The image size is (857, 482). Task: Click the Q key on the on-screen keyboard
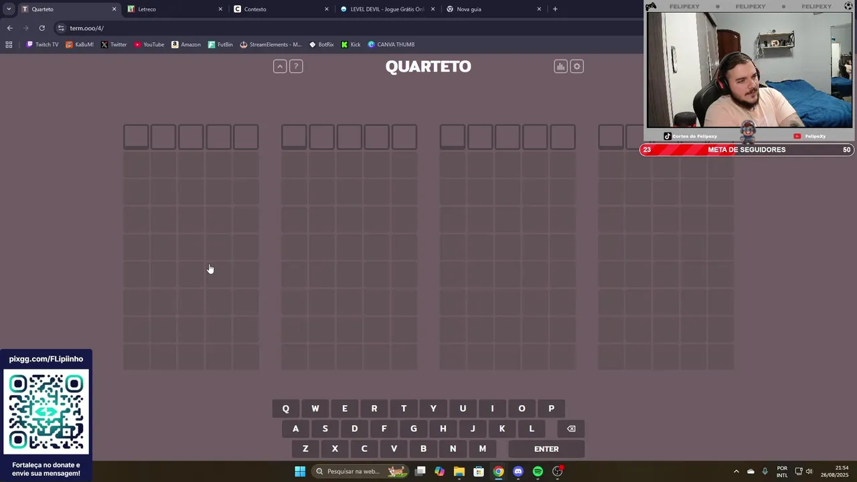pyautogui.click(x=286, y=408)
